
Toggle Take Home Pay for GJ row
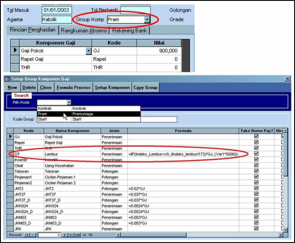pyautogui.click(x=256, y=136)
